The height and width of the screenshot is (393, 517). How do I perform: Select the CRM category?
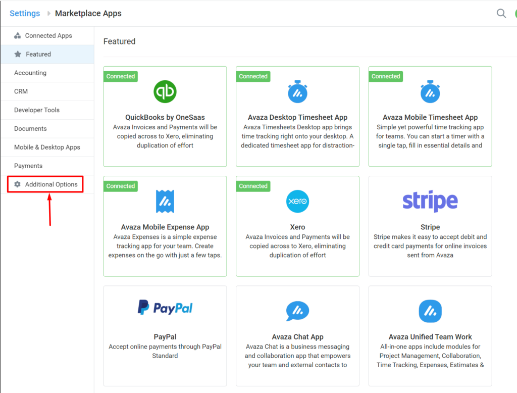tap(47, 91)
